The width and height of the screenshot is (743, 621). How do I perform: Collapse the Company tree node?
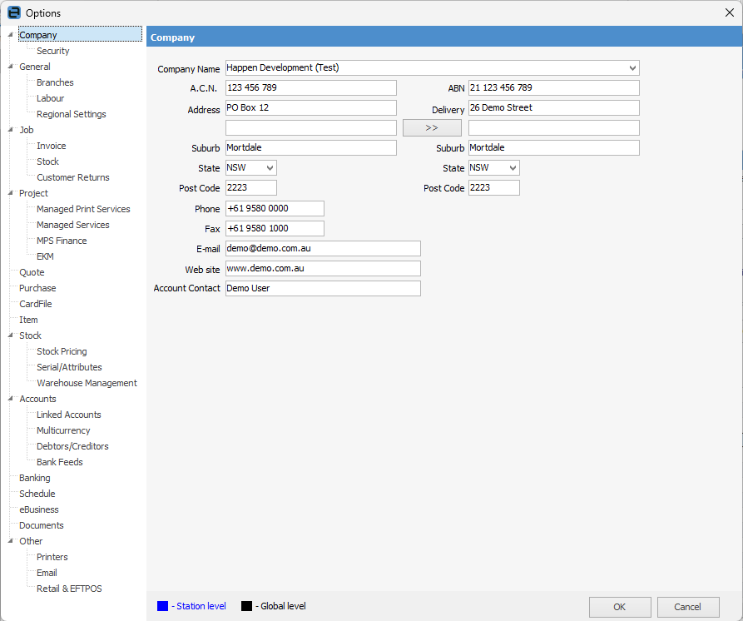coord(10,35)
